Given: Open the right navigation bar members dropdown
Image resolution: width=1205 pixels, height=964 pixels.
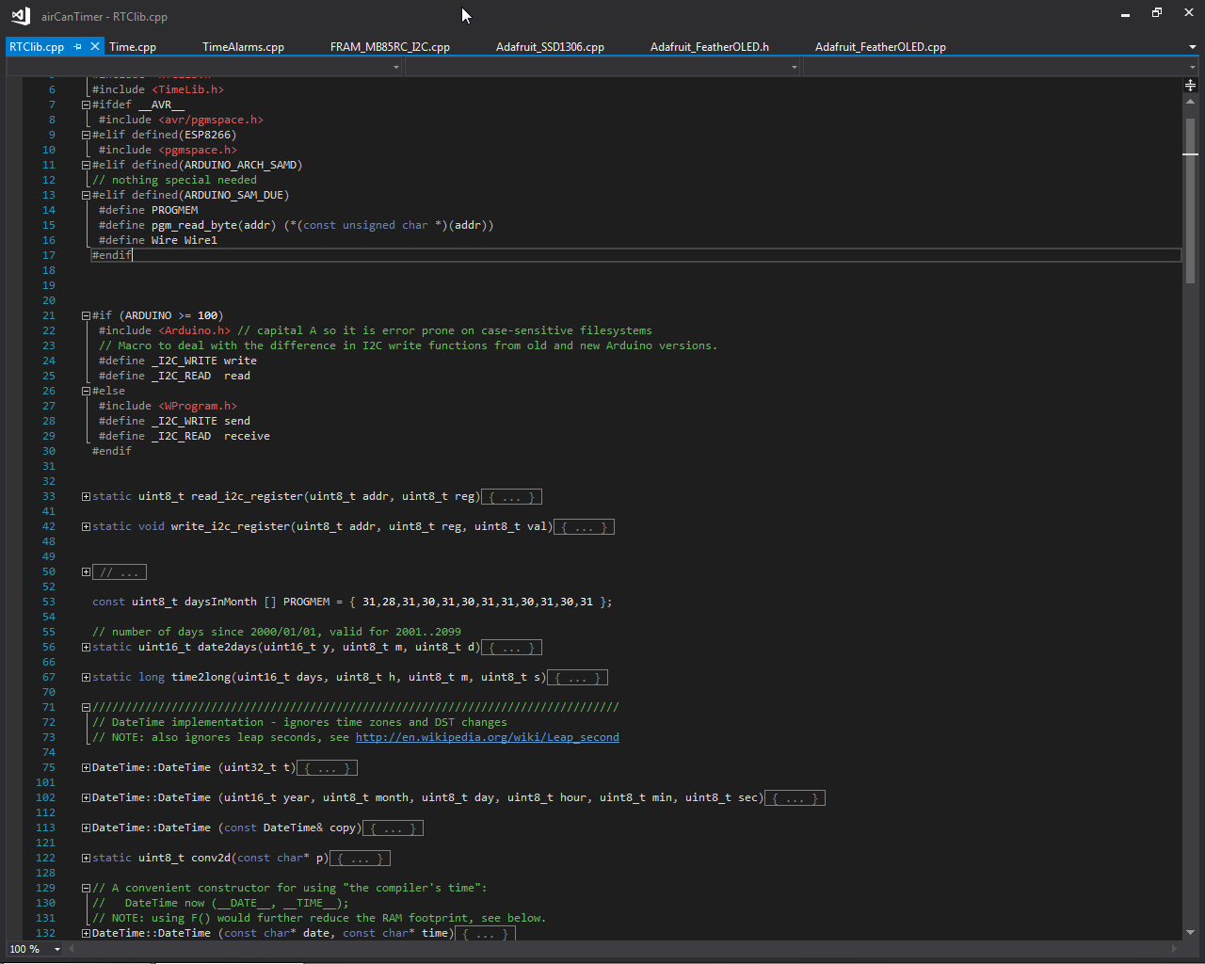Looking at the screenshot, I should tap(1193, 67).
